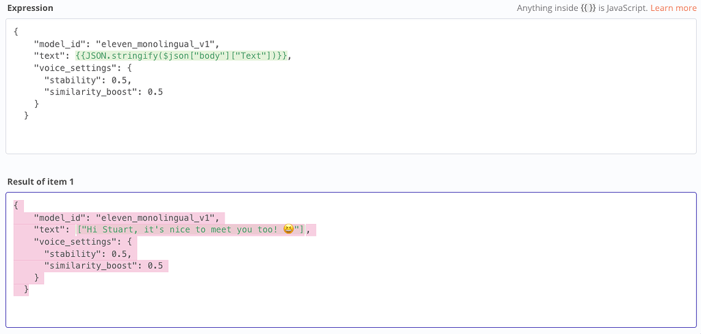Image resolution: width=701 pixels, height=334 pixels.
Task: Click the grinning emoji in the result
Action: point(288,229)
